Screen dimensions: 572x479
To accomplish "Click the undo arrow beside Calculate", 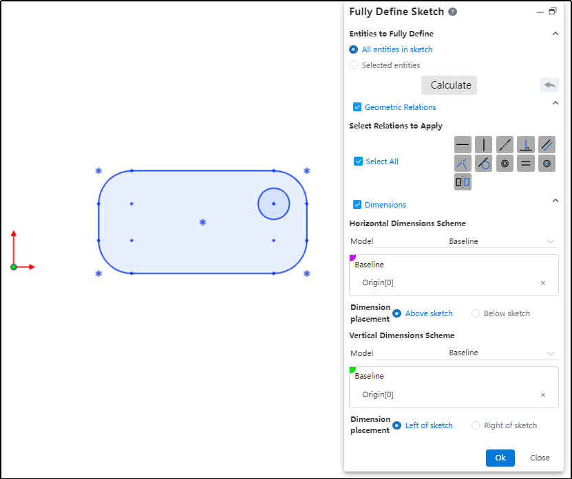I will pos(549,85).
